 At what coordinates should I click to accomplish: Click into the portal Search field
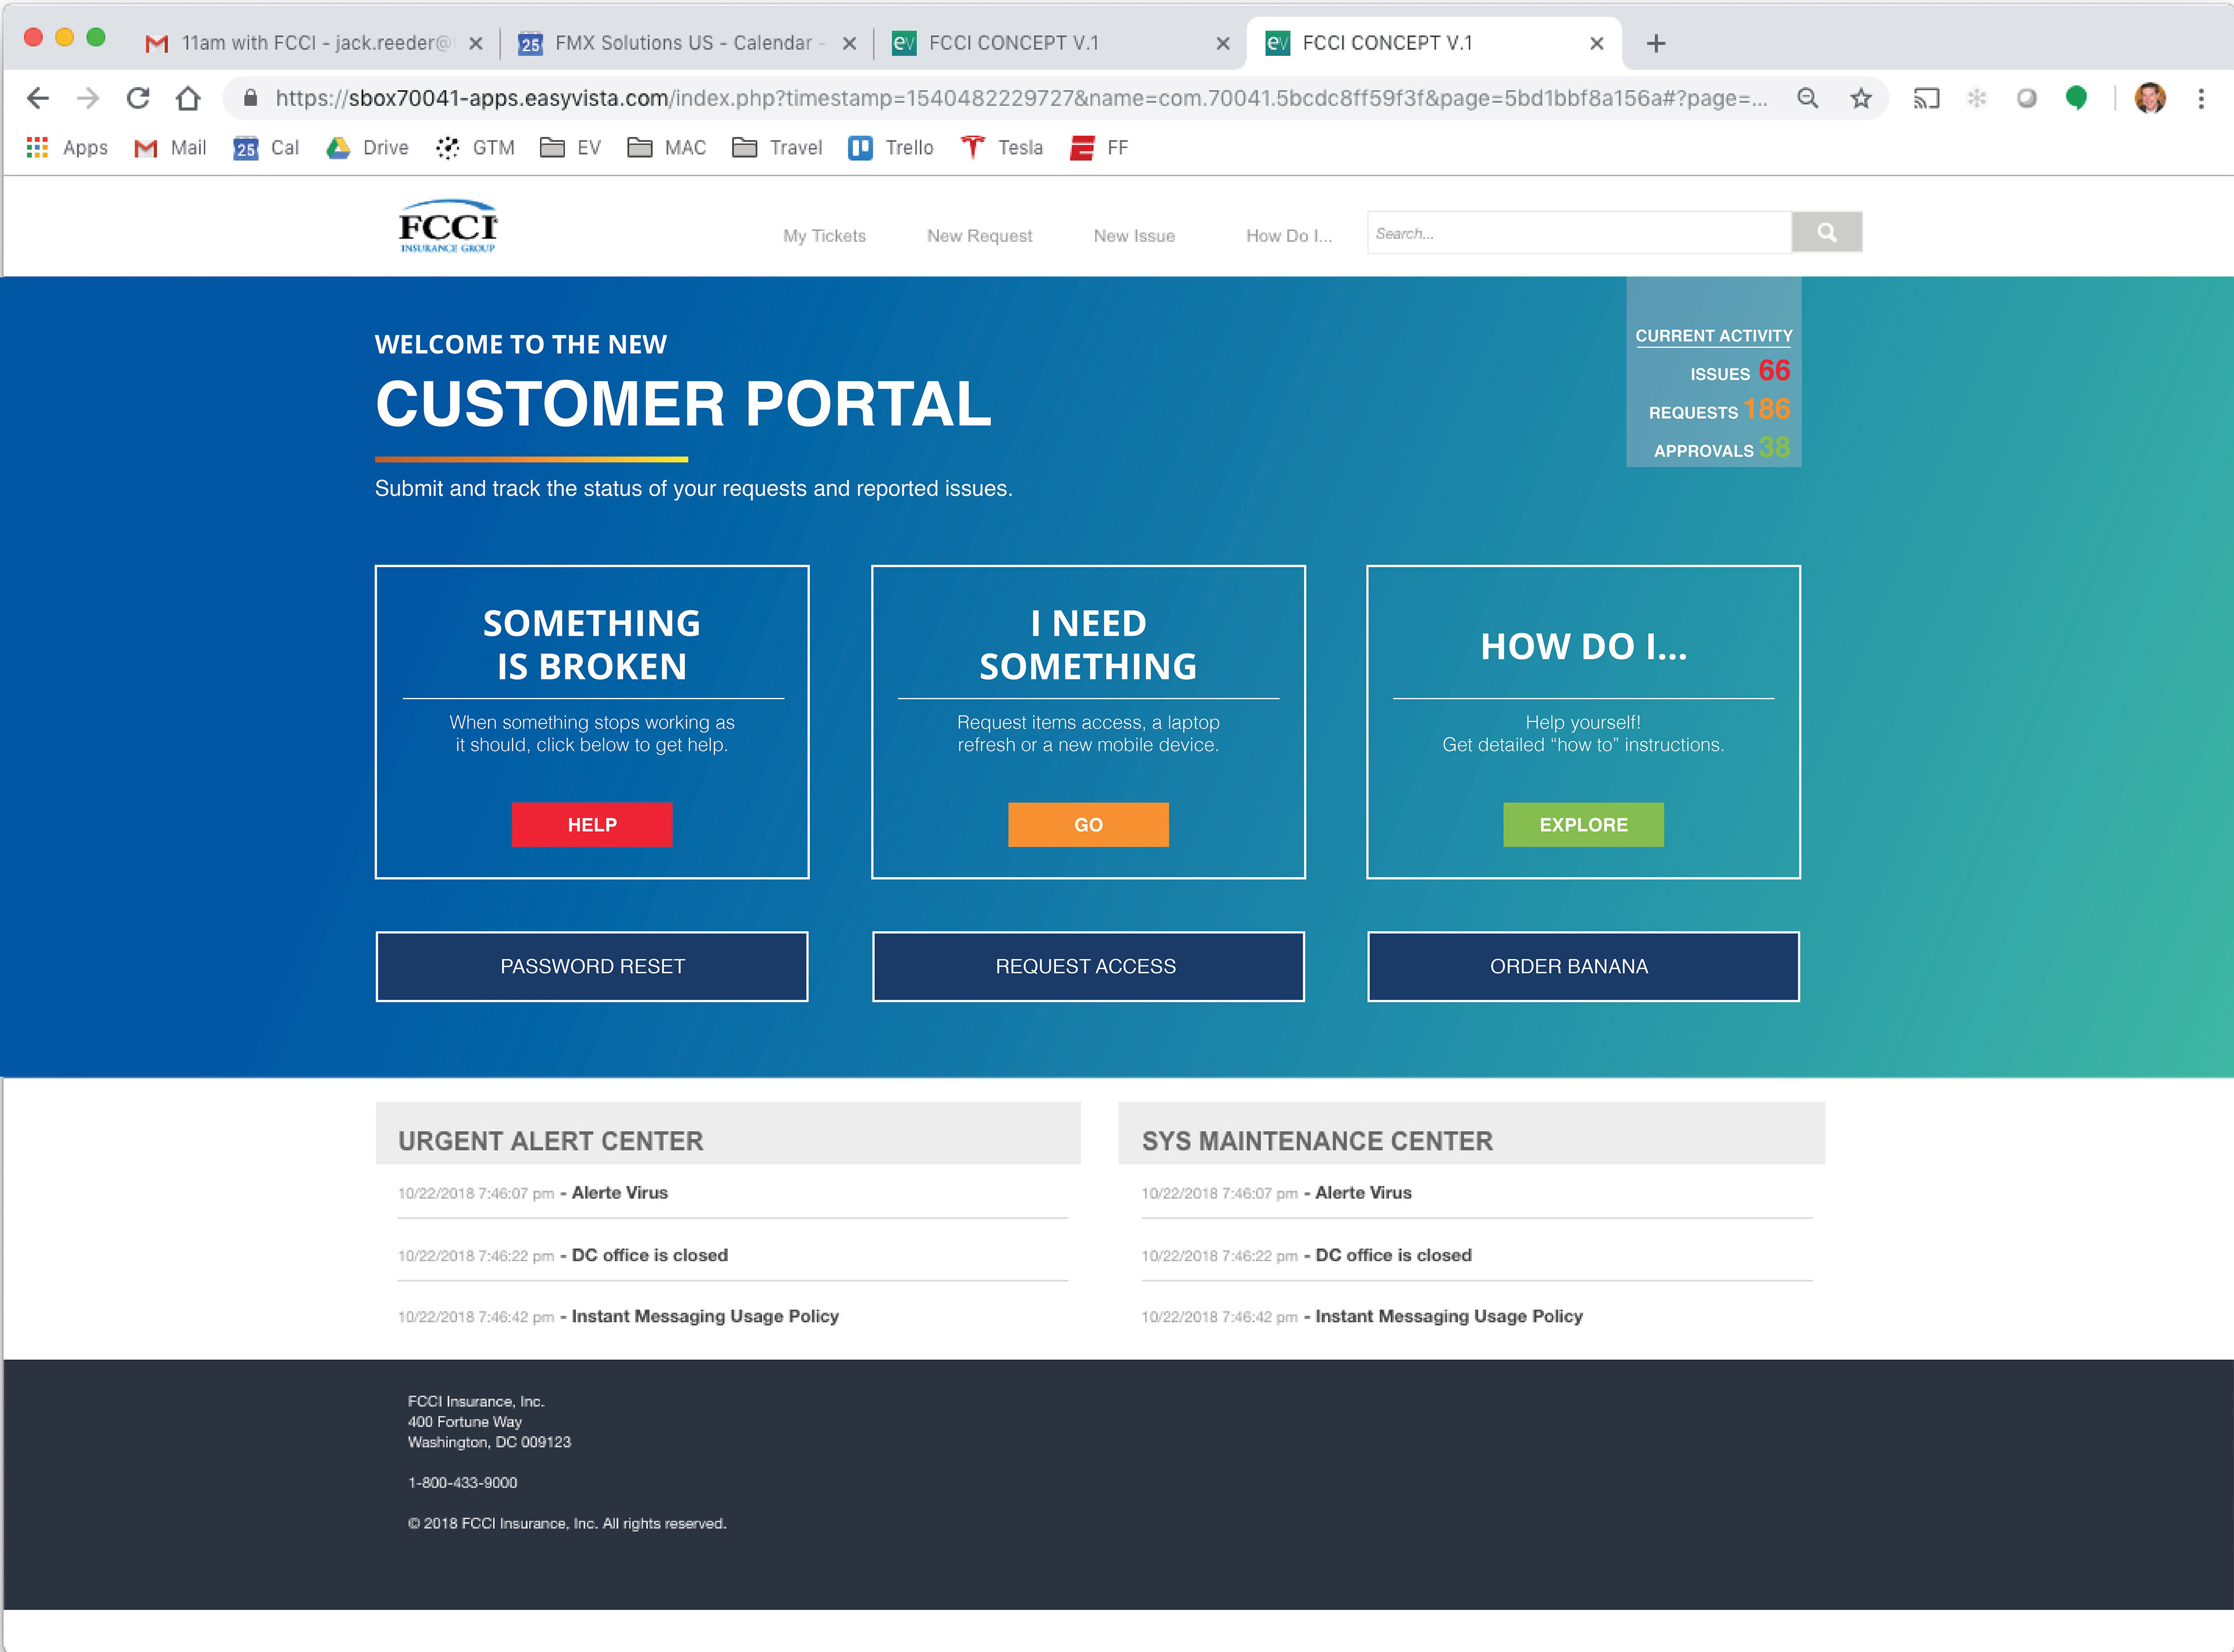(x=1578, y=233)
